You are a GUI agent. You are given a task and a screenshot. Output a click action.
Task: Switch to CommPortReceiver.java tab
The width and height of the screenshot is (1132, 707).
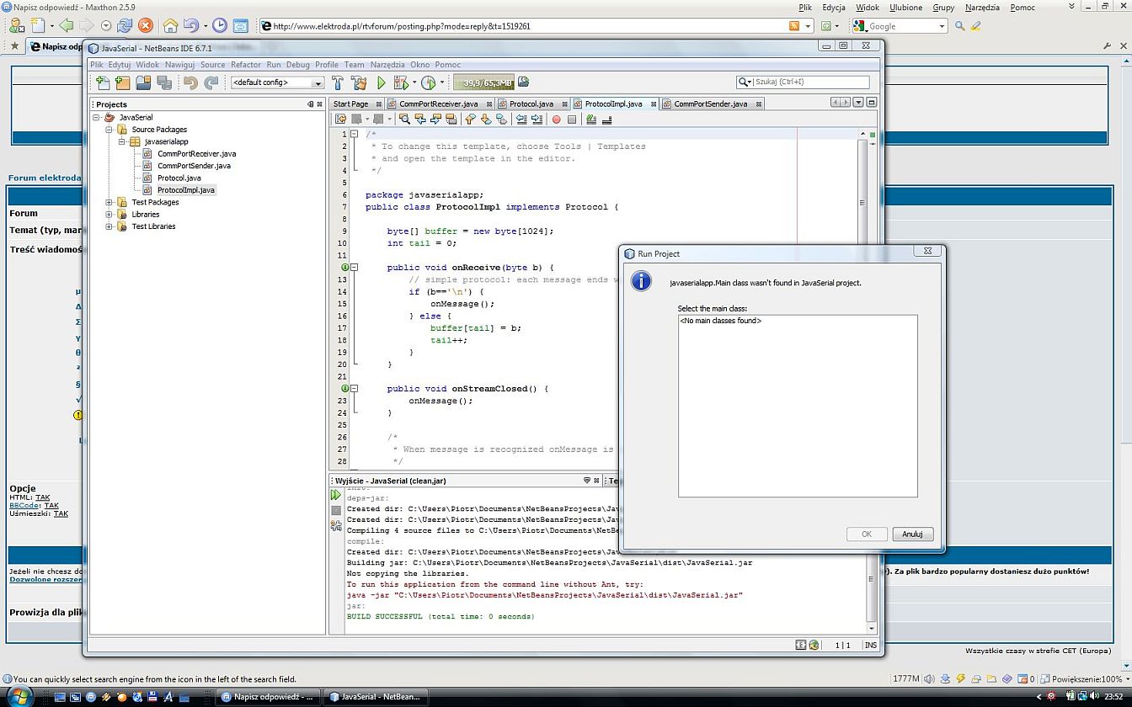[438, 104]
